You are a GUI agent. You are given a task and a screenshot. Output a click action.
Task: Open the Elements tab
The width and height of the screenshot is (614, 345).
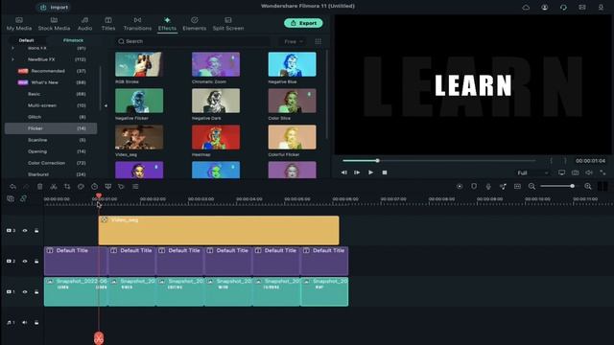tap(194, 24)
